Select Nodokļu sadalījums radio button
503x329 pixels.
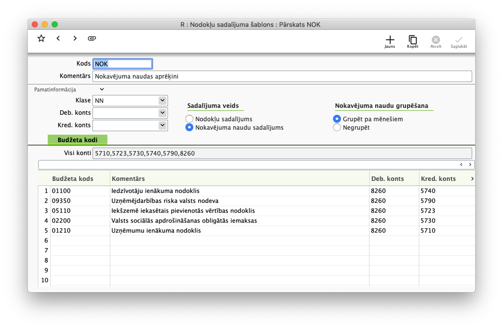tap(189, 119)
